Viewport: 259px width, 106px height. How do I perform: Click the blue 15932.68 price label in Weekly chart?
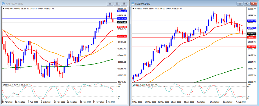click(x=122, y=11)
